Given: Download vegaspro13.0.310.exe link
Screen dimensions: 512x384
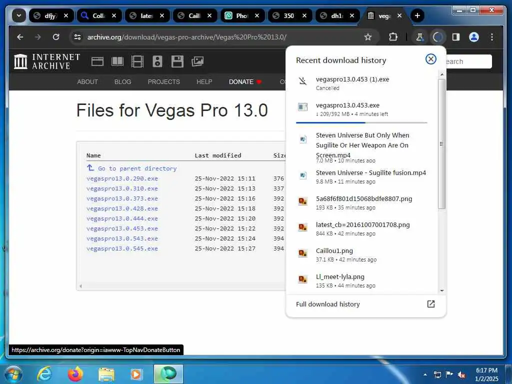Looking at the screenshot, I should click(x=122, y=188).
